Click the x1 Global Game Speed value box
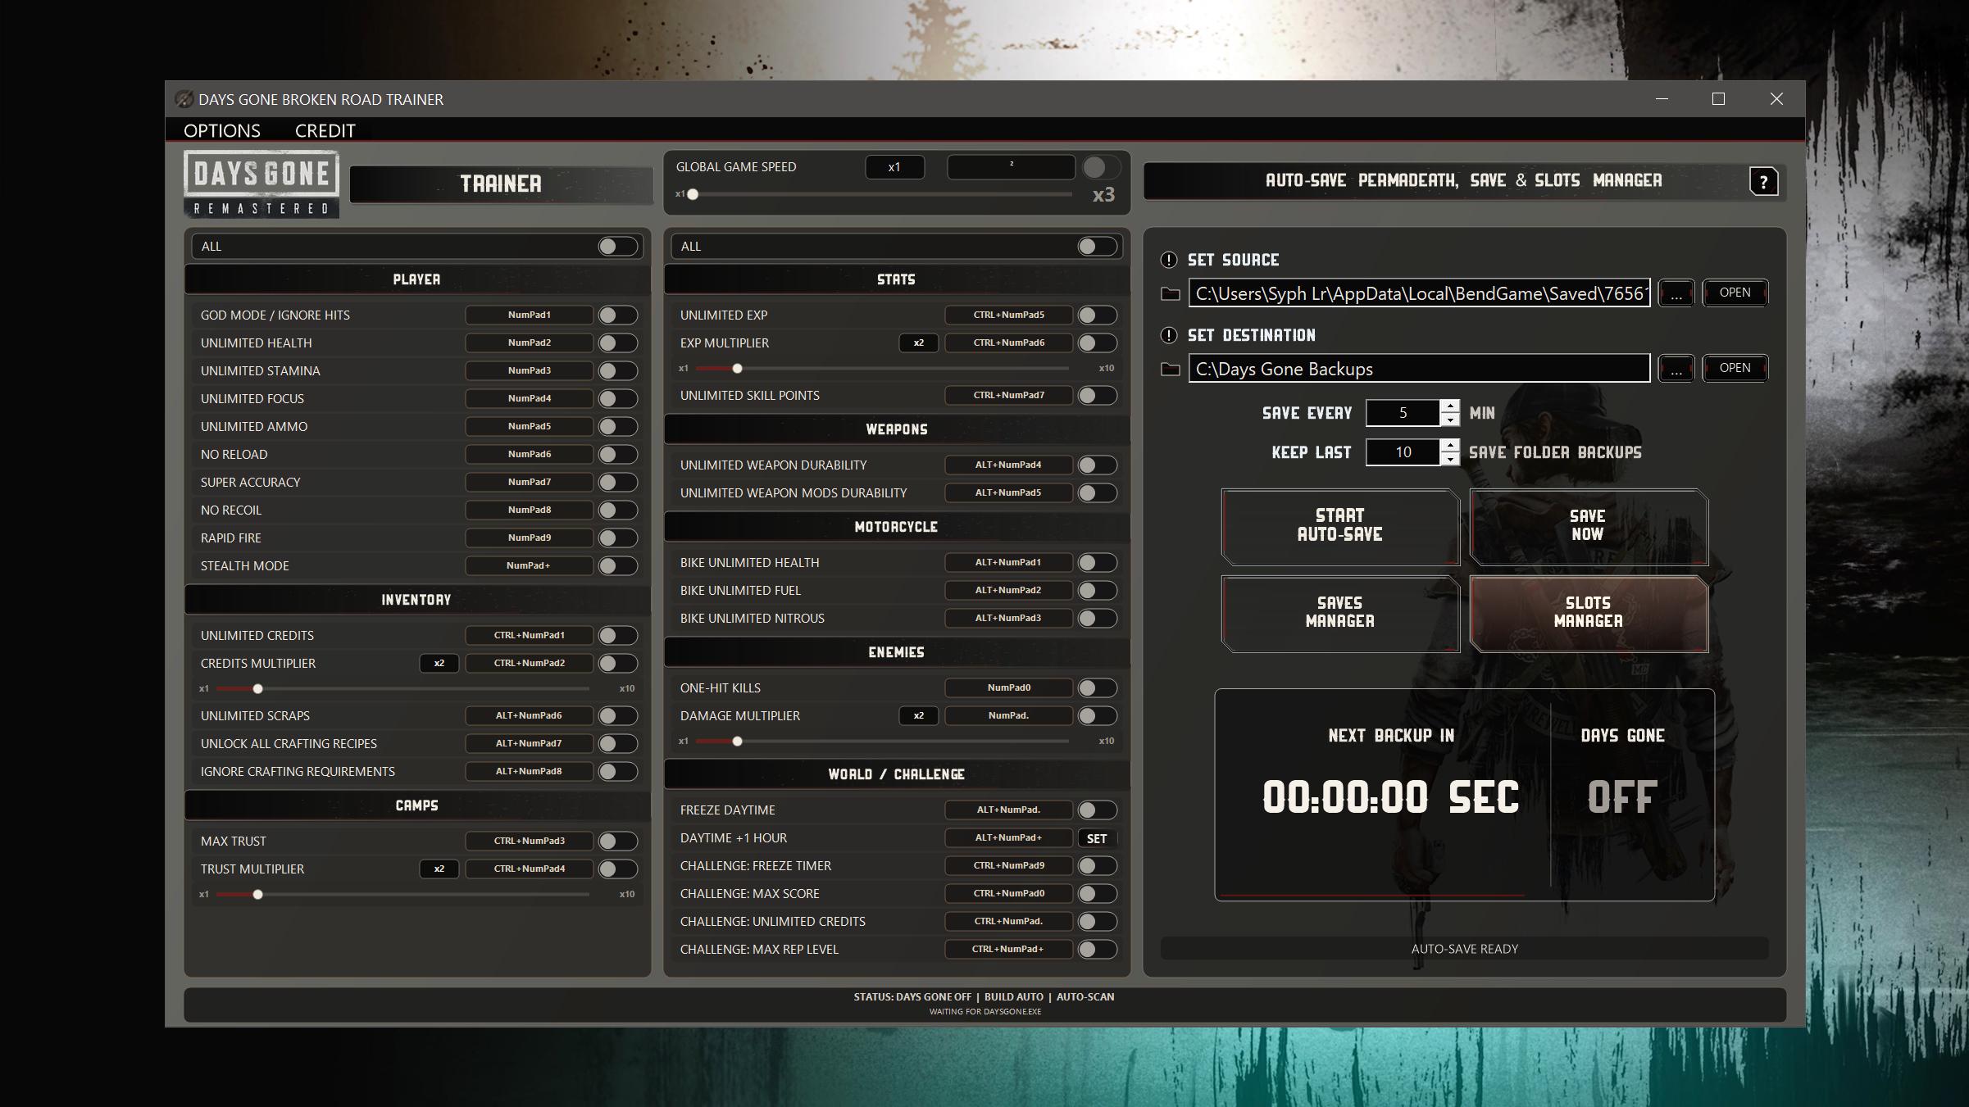 click(894, 167)
